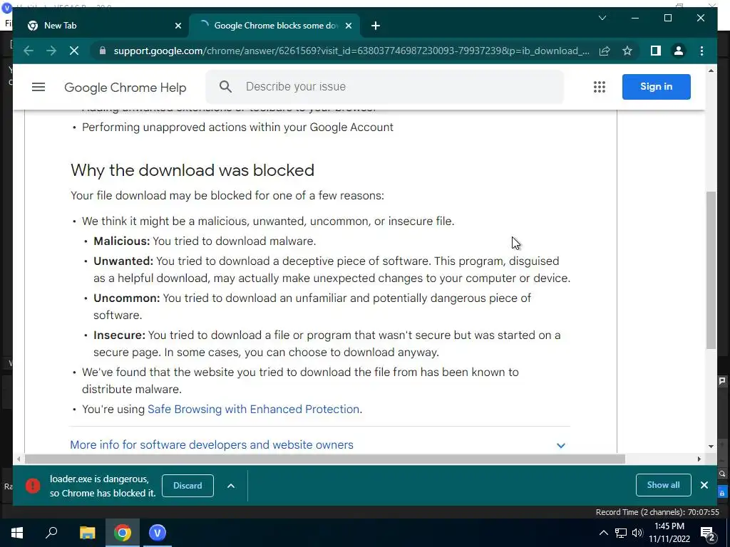Click the Uncommon: bold label
Screen dimensions: 730x547
coord(127,298)
